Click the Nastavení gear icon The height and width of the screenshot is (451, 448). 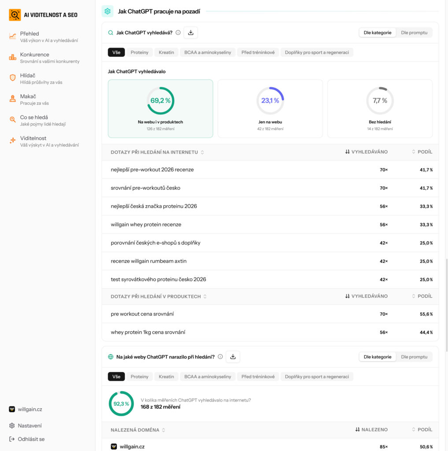click(12, 425)
